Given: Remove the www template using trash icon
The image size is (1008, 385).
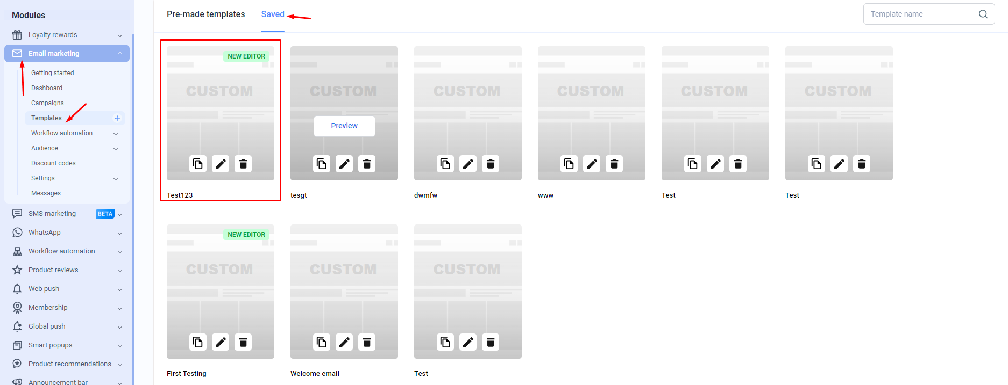Looking at the screenshot, I should click(x=614, y=164).
